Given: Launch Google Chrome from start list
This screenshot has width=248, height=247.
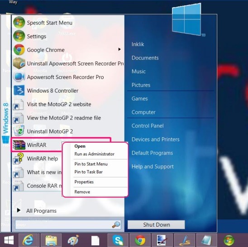Looking at the screenshot, I should 19,50.
